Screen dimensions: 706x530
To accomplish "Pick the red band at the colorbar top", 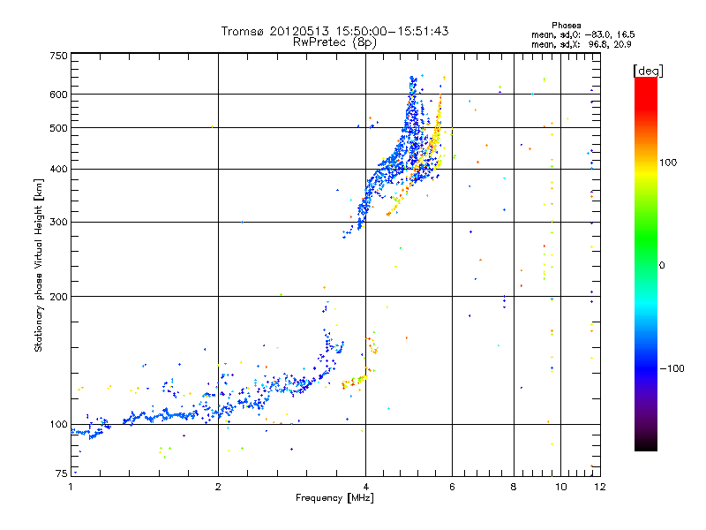I will [645, 82].
